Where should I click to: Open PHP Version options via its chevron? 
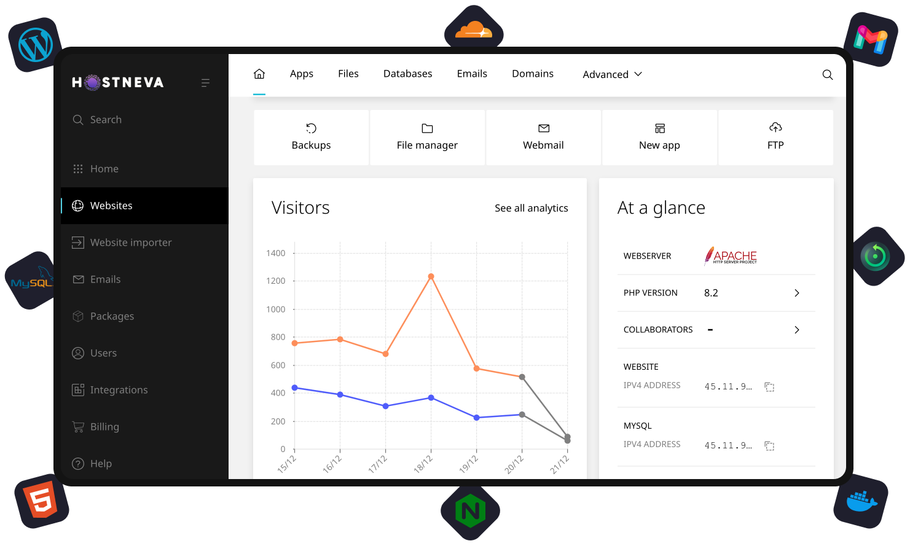pos(796,293)
